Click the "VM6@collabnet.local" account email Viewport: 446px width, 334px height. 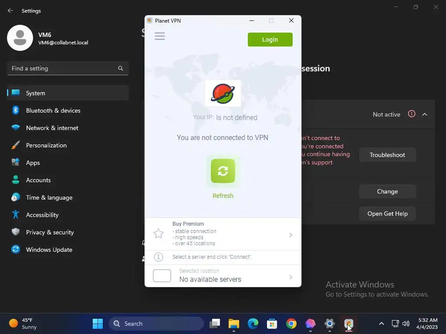63,43
